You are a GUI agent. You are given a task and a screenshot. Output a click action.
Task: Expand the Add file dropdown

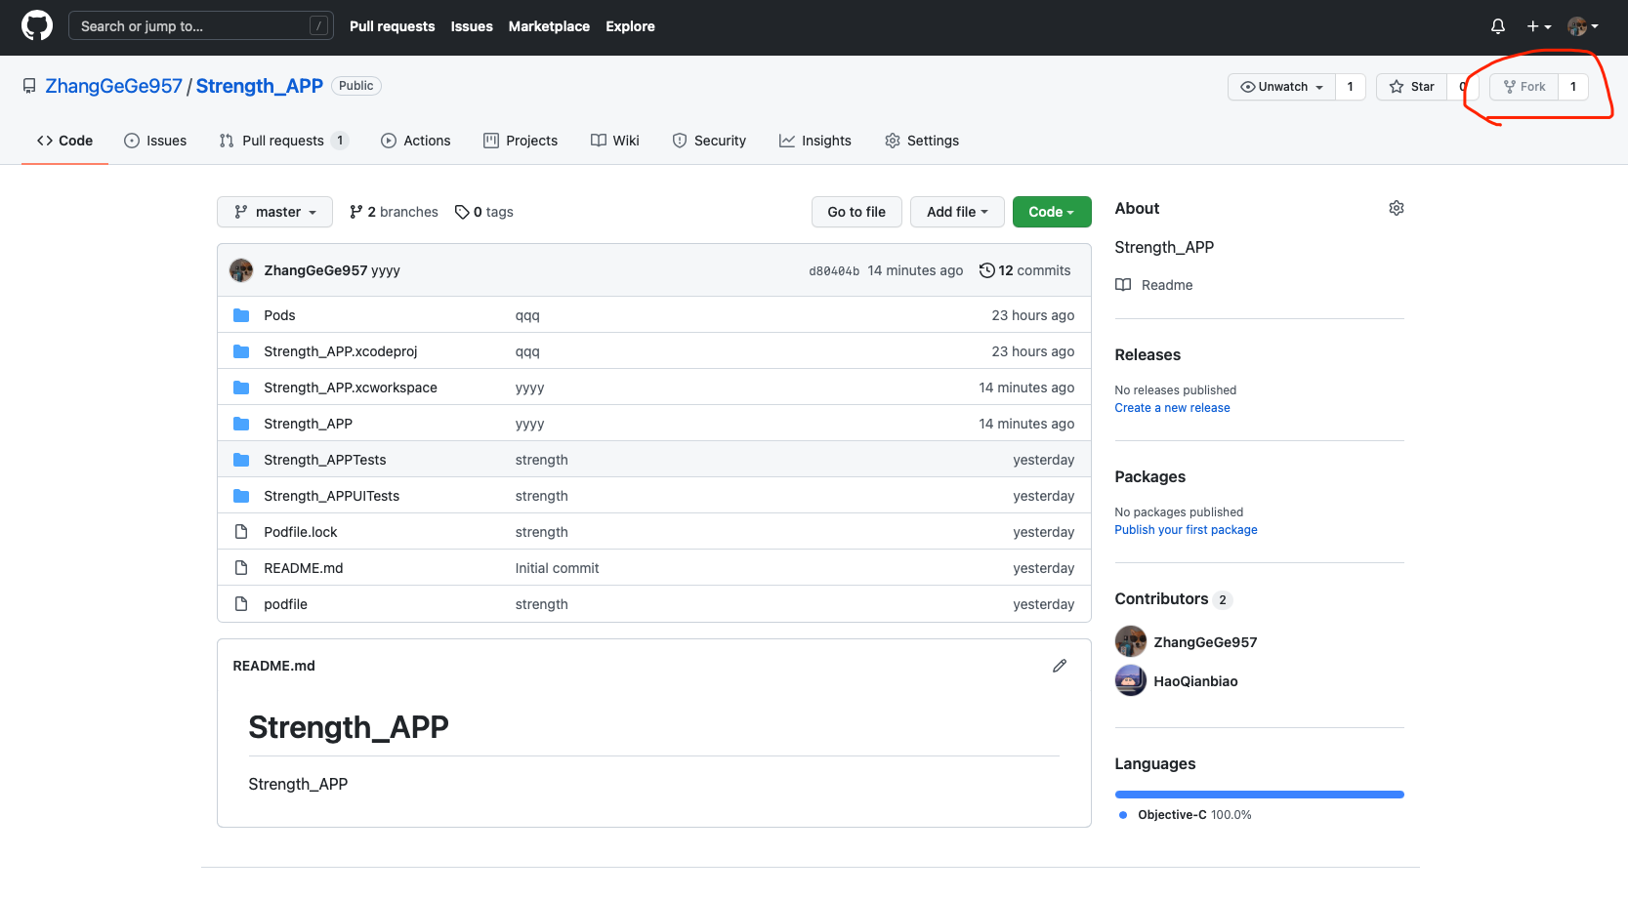[957, 212]
